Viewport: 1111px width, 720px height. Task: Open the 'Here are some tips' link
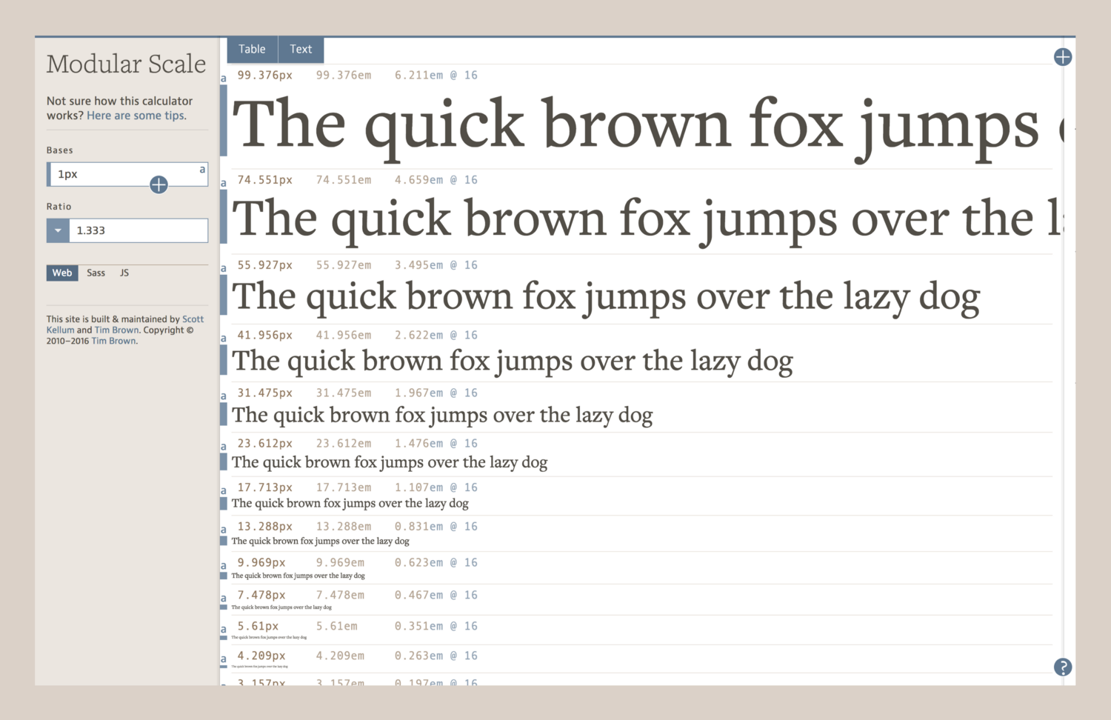(x=136, y=116)
